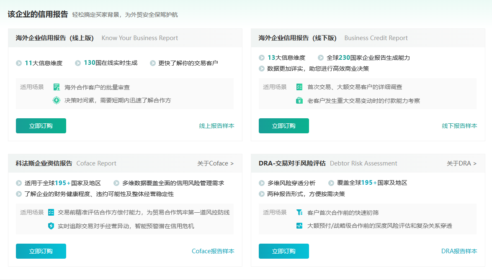Click the text 决策时间紧，需要短期内迅速了解合作方
The height and width of the screenshot is (280, 492).
point(118,100)
